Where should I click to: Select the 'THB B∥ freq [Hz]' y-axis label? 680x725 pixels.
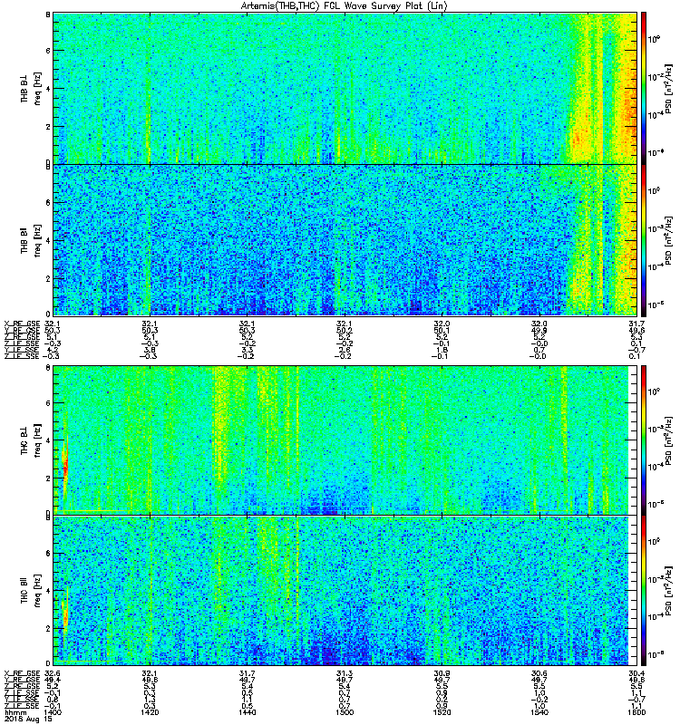30,240
